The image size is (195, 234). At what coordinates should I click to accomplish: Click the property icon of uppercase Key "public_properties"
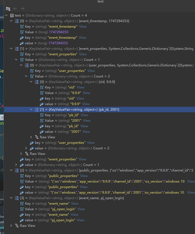(x=22, y=176)
